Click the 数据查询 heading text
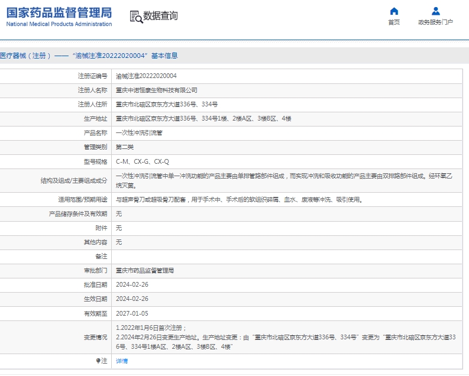The width and height of the screenshot is (469, 376). point(161,15)
